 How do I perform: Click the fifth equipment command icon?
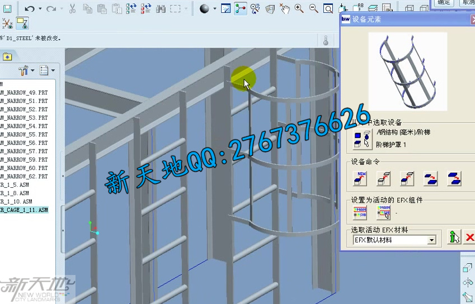pyautogui.click(x=454, y=178)
